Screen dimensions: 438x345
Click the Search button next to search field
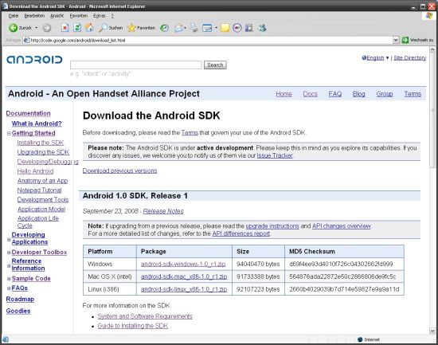point(215,65)
